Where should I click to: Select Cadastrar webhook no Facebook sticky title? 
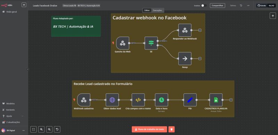[x=149, y=18]
